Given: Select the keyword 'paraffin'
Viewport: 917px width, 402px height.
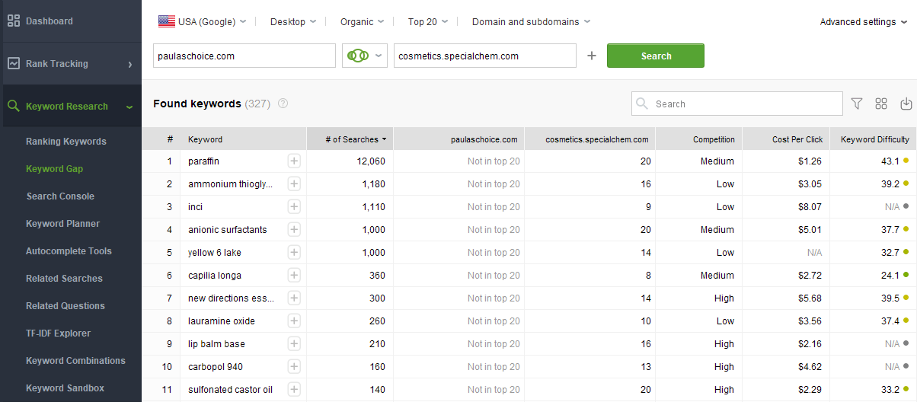Looking at the screenshot, I should tap(204, 161).
